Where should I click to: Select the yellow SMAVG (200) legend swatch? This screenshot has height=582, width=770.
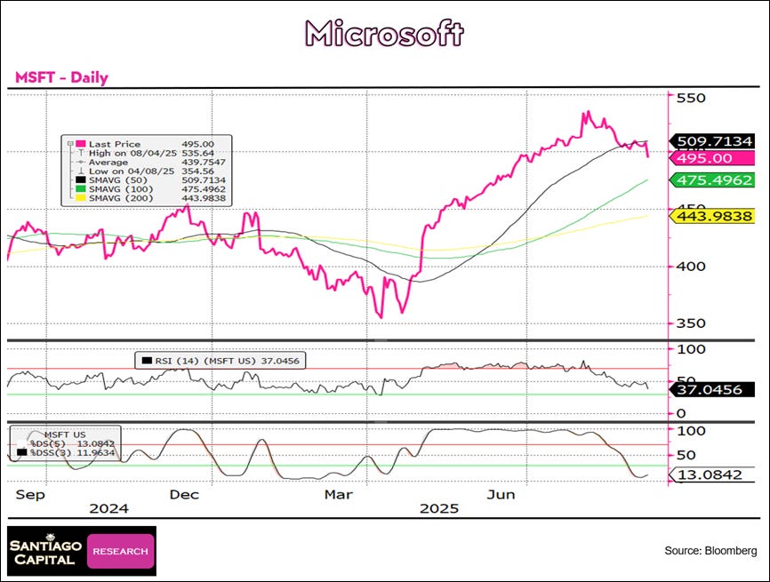[x=81, y=198]
